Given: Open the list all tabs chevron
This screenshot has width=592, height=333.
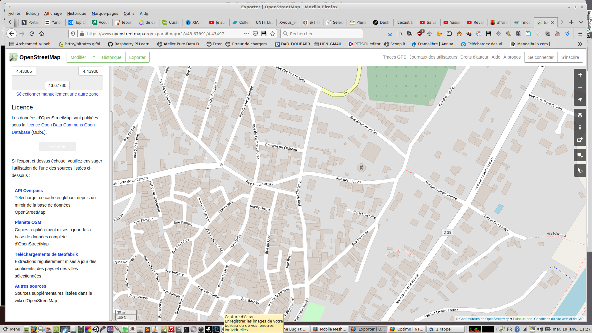Looking at the screenshot, I should [x=581, y=22].
